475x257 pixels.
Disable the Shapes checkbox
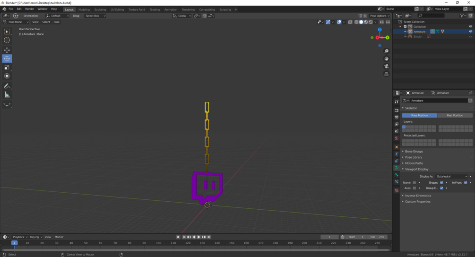[441, 182]
